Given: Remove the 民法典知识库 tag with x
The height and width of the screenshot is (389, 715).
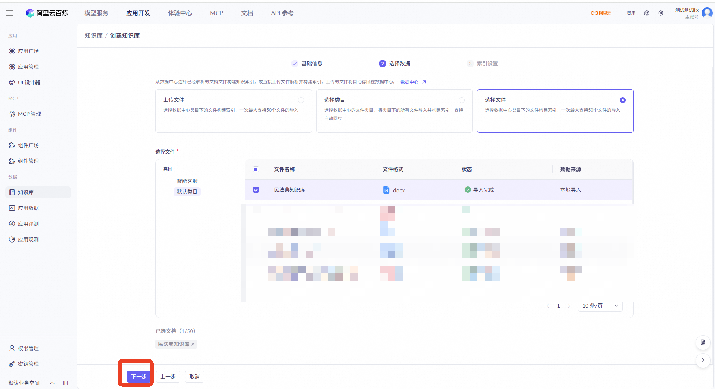Looking at the screenshot, I should [x=193, y=344].
